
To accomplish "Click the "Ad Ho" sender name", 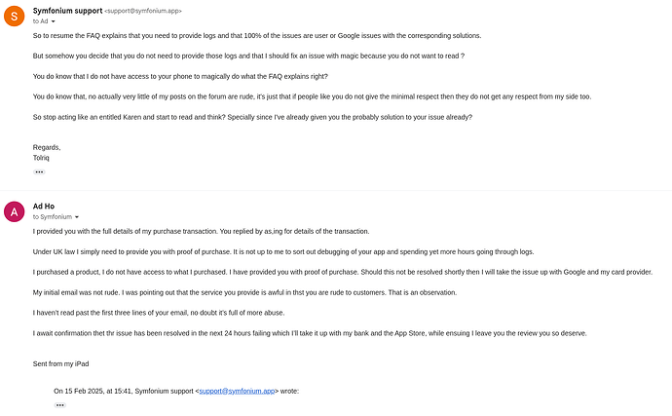I will [x=44, y=206].
